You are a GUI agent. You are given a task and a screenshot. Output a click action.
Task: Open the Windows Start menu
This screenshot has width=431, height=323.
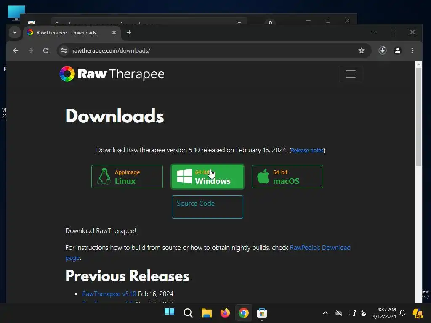(169, 313)
